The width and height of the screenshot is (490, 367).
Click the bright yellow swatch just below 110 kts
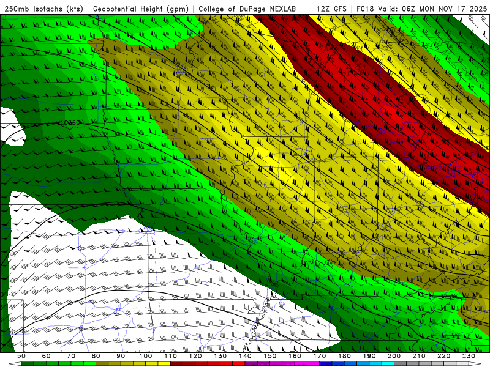pos(164,364)
